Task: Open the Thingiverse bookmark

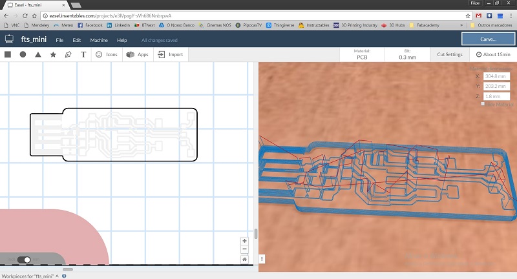Action: (x=280, y=25)
